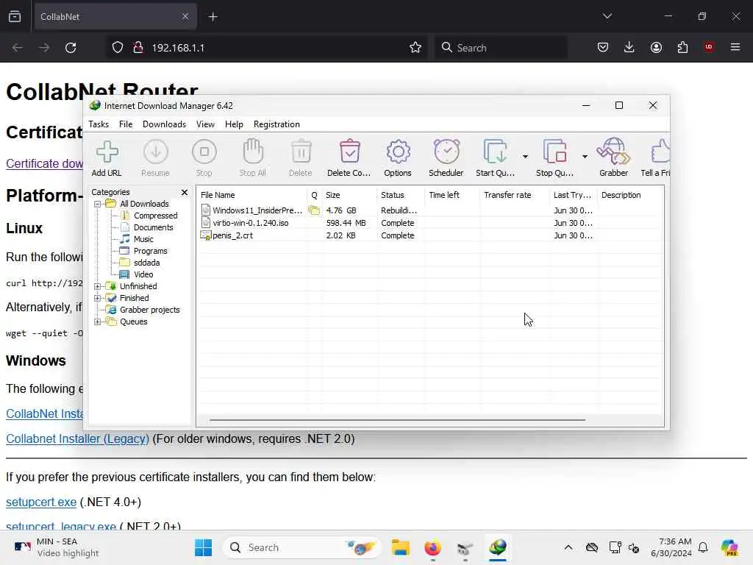Click the Firefox taskbar icon
This screenshot has height=565, width=753.
pos(432,547)
